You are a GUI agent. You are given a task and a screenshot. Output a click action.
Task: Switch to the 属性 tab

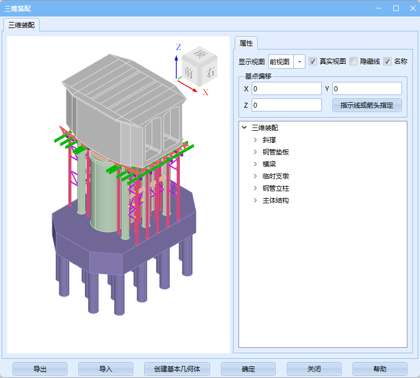[246, 43]
